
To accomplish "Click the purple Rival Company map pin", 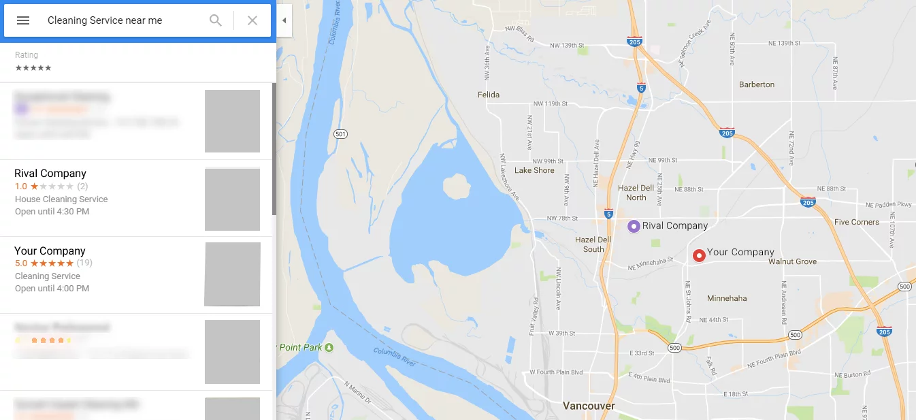I will point(634,226).
